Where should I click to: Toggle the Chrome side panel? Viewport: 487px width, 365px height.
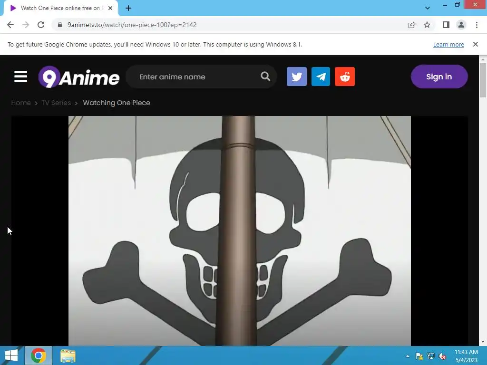pyautogui.click(x=446, y=25)
